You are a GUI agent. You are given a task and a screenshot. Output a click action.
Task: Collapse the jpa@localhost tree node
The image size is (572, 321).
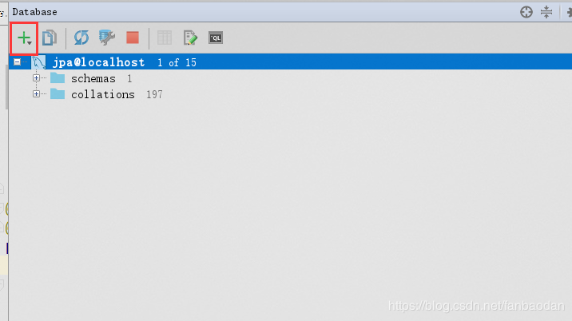pos(17,62)
